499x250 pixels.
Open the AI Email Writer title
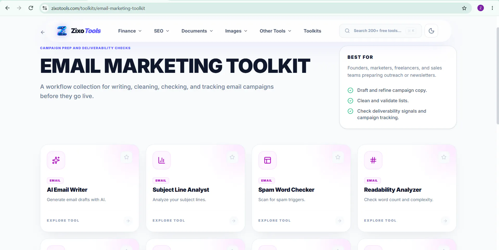[67, 190]
